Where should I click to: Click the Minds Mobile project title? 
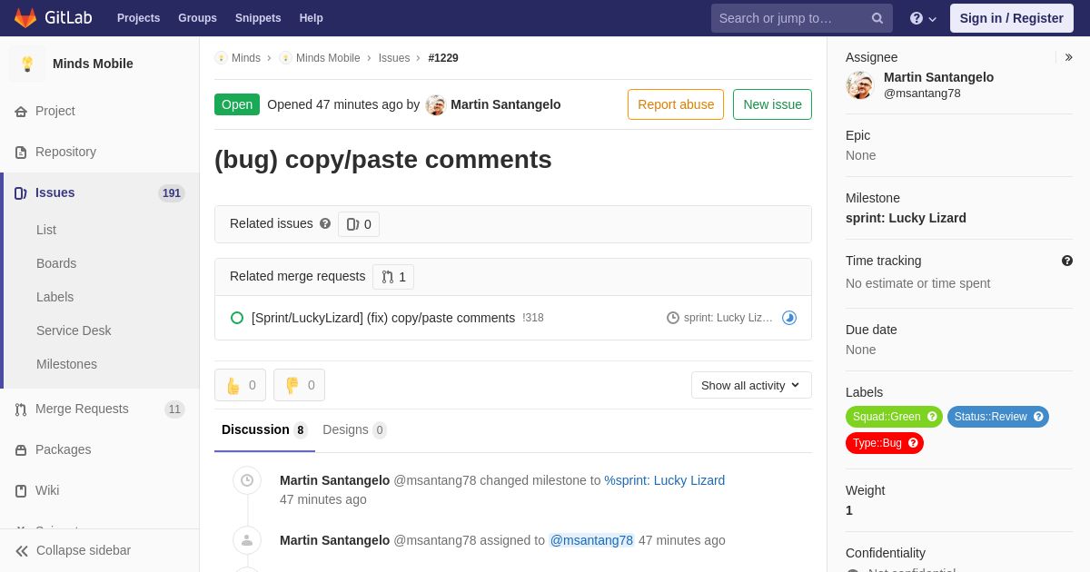pos(93,64)
